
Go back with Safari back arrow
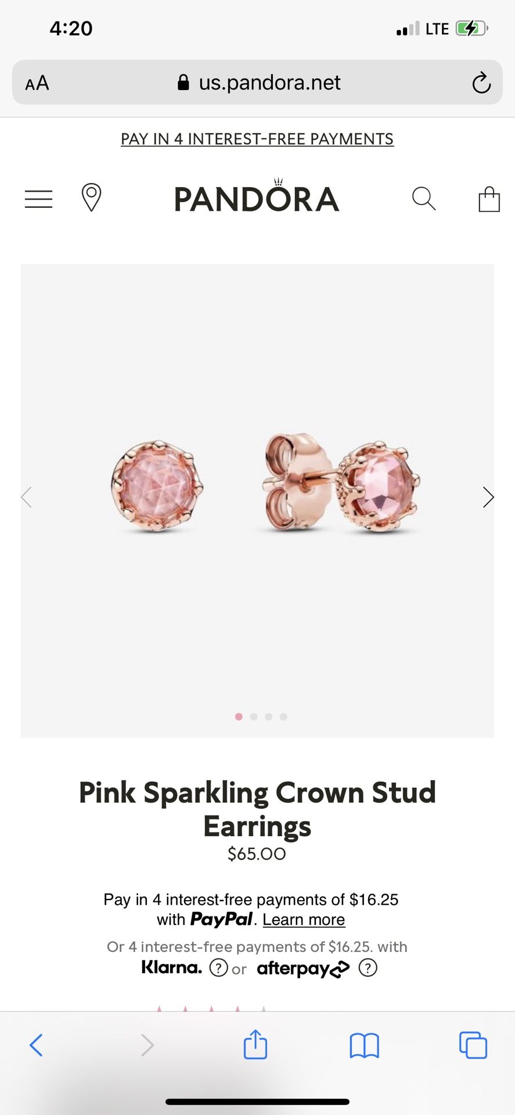tap(36, 1045)
